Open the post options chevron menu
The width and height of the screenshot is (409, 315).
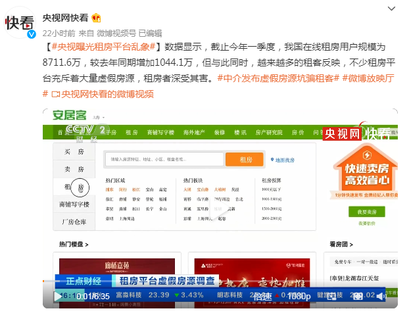click(x=391, y=9)
